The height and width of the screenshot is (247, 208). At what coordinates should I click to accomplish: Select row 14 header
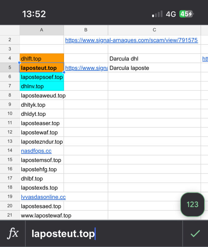pyautogui.click(x=10, y=150)
